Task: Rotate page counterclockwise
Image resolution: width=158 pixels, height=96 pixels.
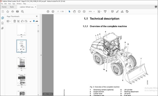Action: [22, 21]
